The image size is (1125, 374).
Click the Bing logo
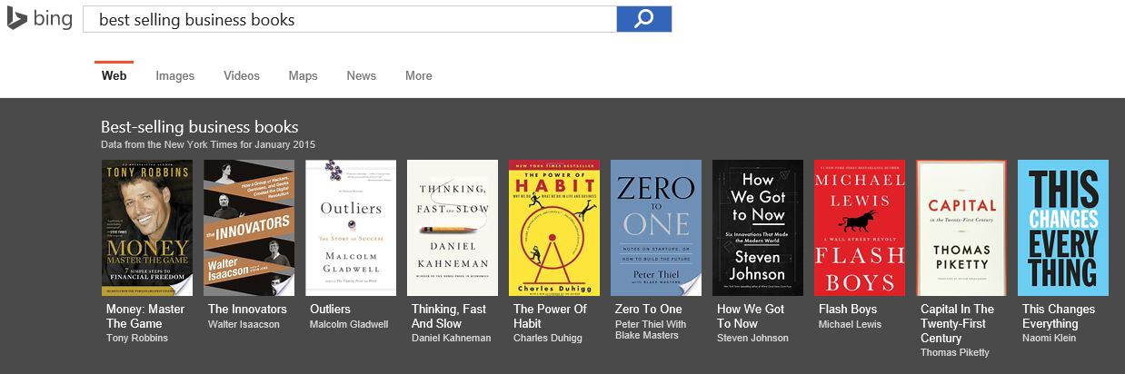[x=40, y=19]
